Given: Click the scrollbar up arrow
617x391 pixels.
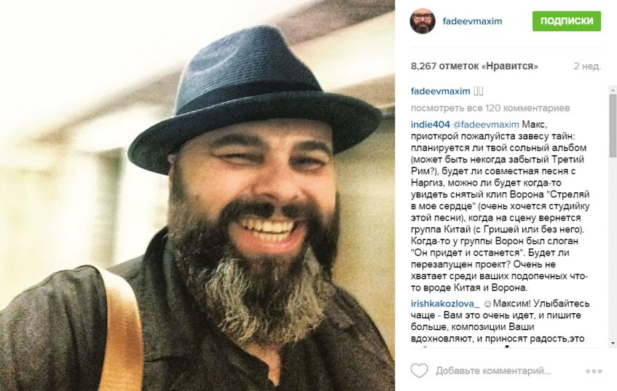Looking at the screenshot, I should [613, 90].
